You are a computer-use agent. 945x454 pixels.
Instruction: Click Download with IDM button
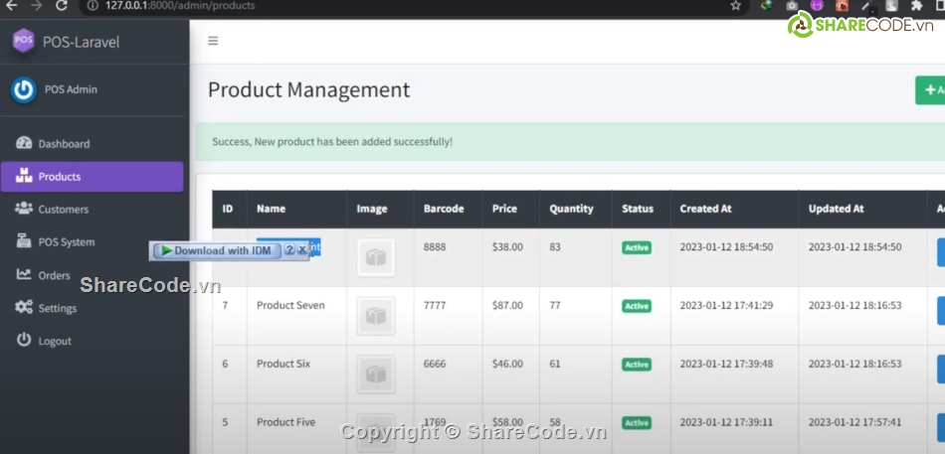(x=216, y=250)
